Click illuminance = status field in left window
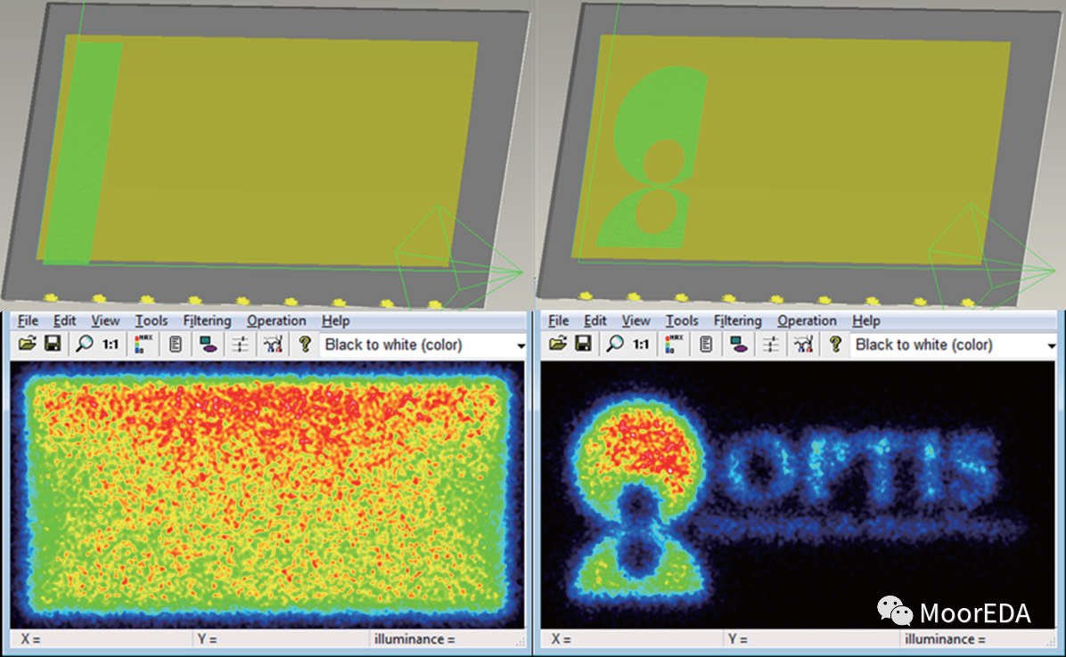 click(x=447, y=638)
